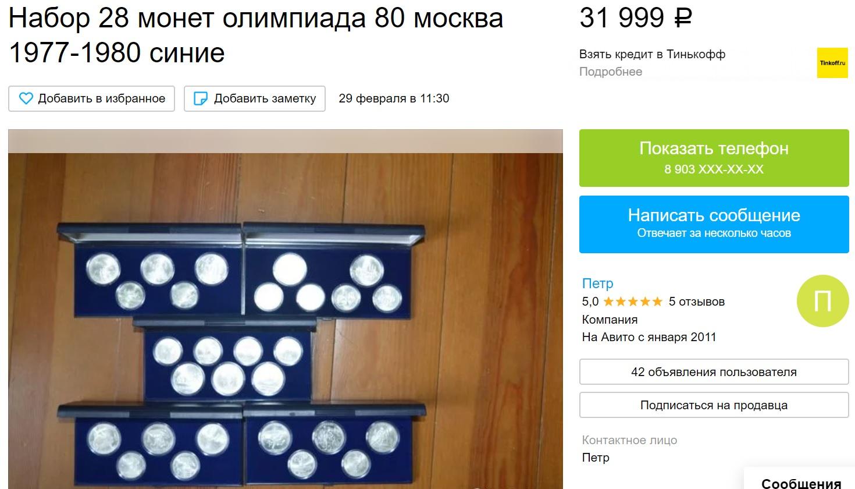
Task: Open Подробнее link under Tinkoff credit
Action: tap(611, 72)
